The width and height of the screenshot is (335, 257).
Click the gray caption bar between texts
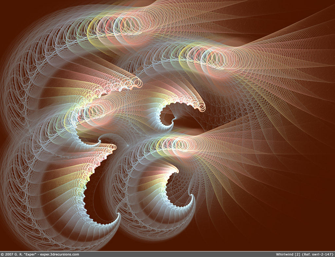[177, 254]
